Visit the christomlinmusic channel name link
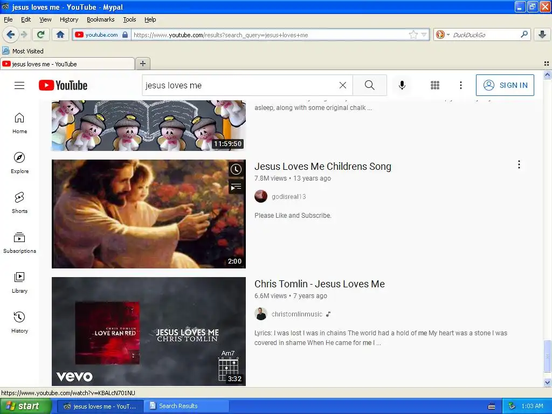The image size is (552, 414). click(297, 314)
